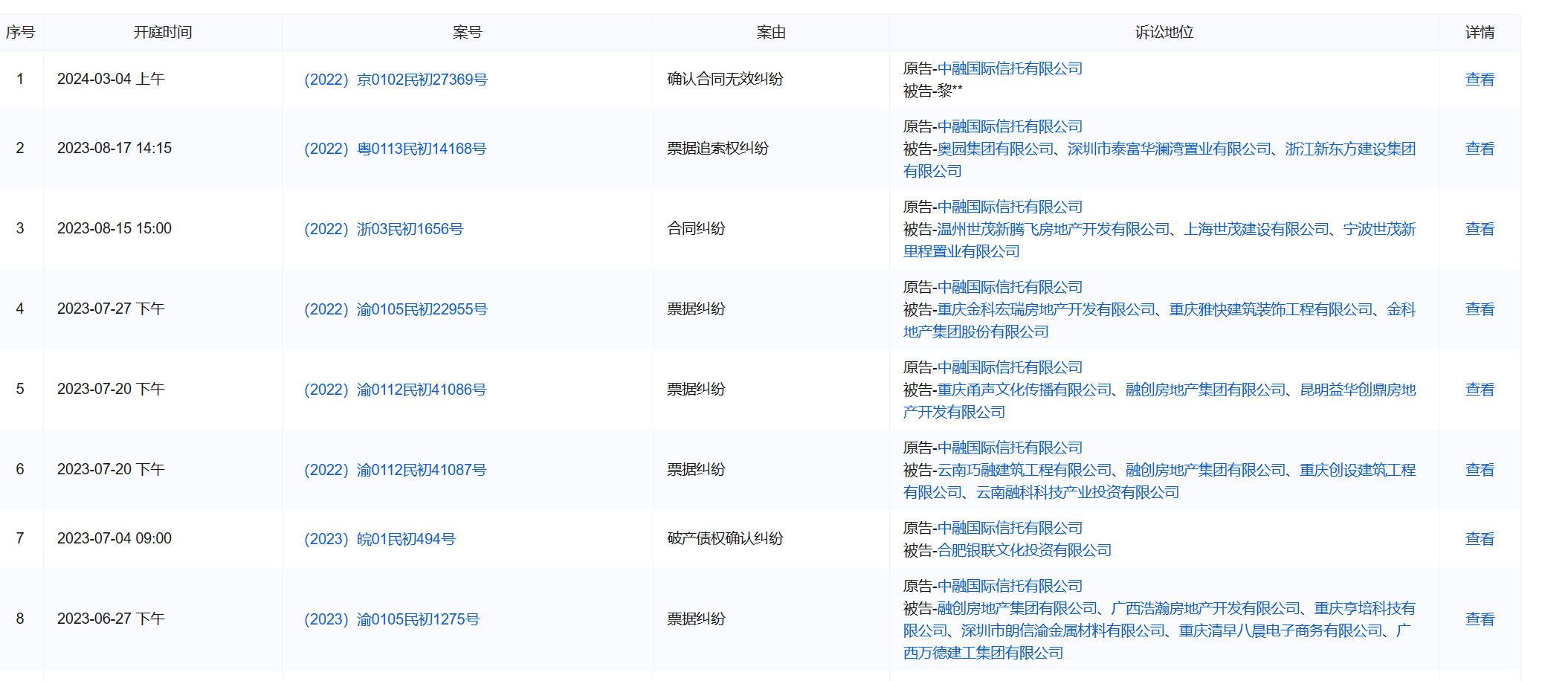Click the 诉讼地位 column header

tap(1164, 33)
